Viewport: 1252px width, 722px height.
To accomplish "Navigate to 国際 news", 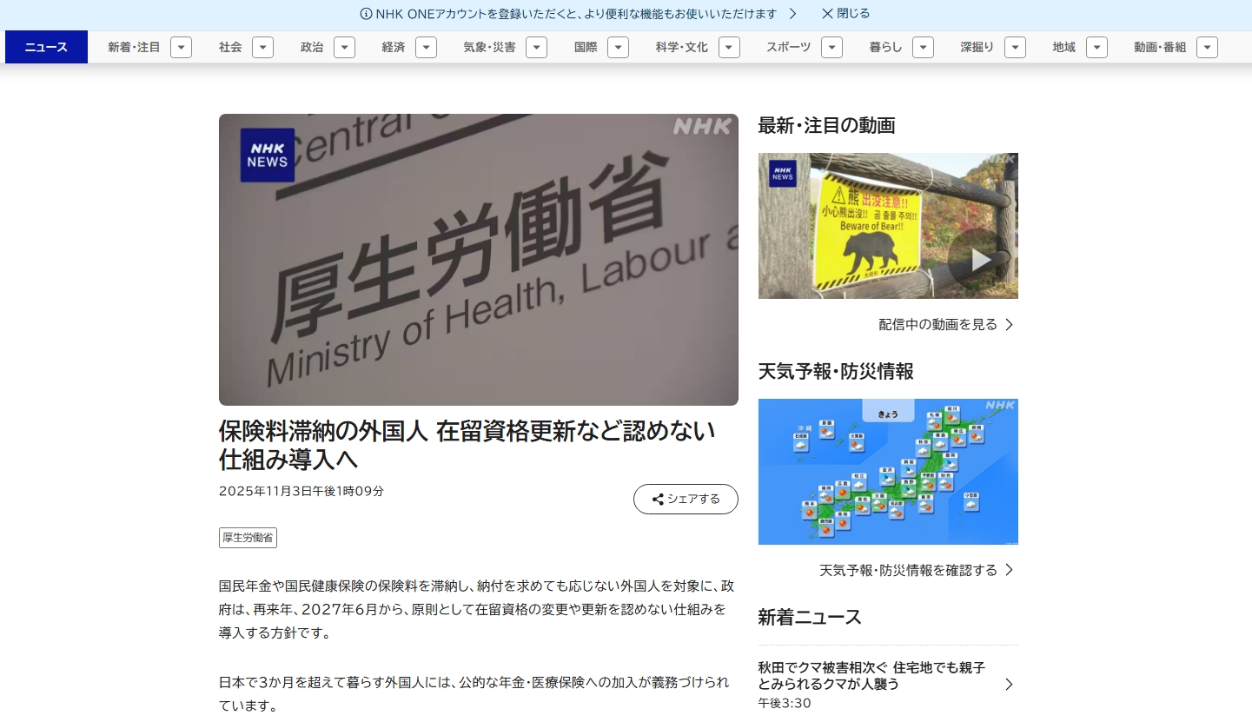I will click(x=586, y=48).
